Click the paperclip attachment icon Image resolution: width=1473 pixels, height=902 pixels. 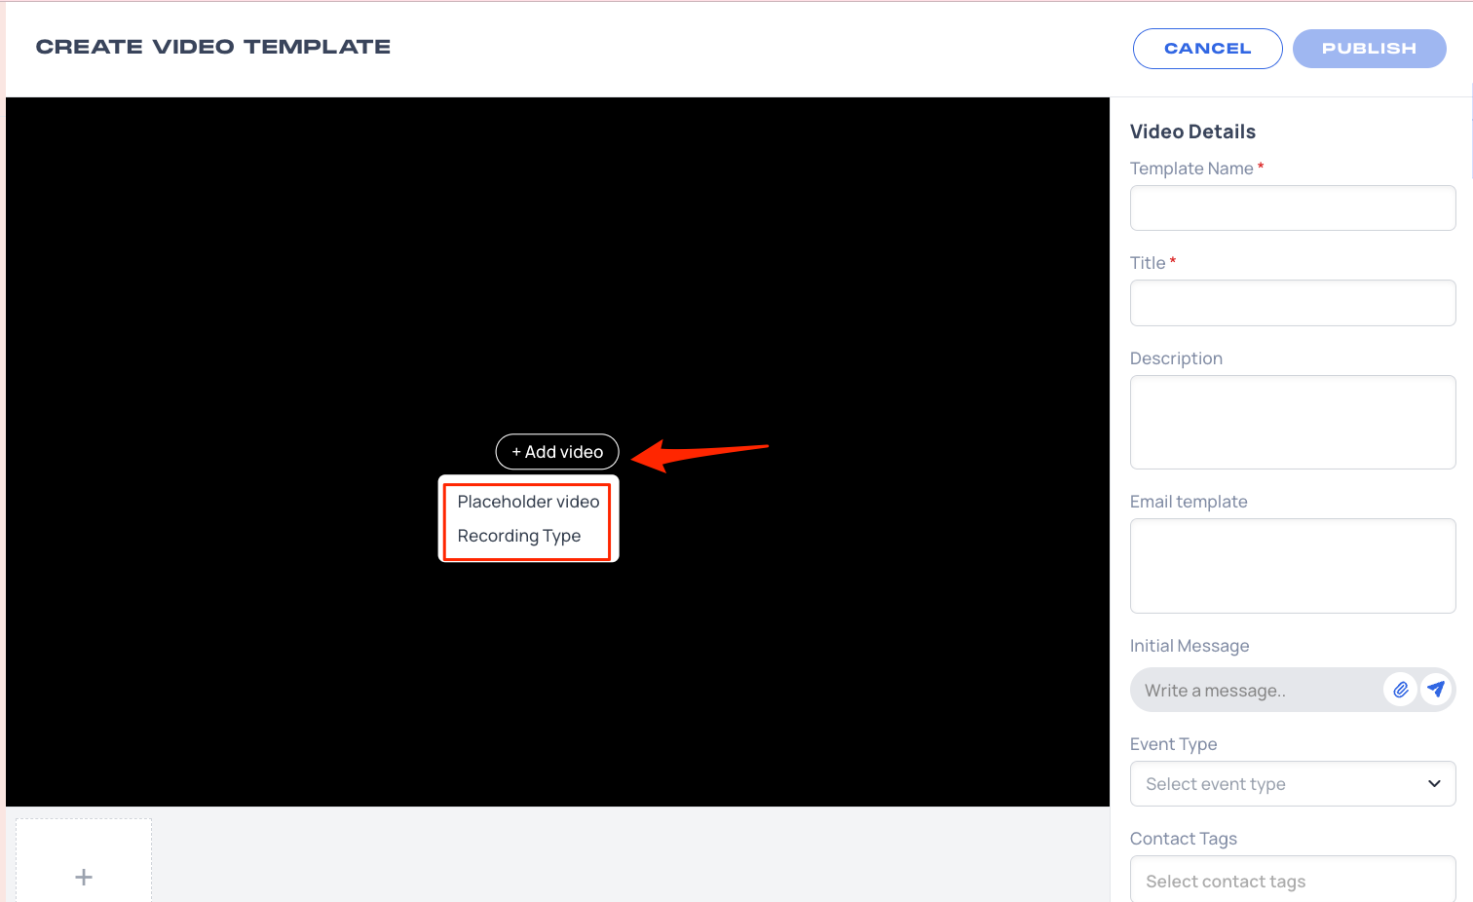pos(1400,690)
